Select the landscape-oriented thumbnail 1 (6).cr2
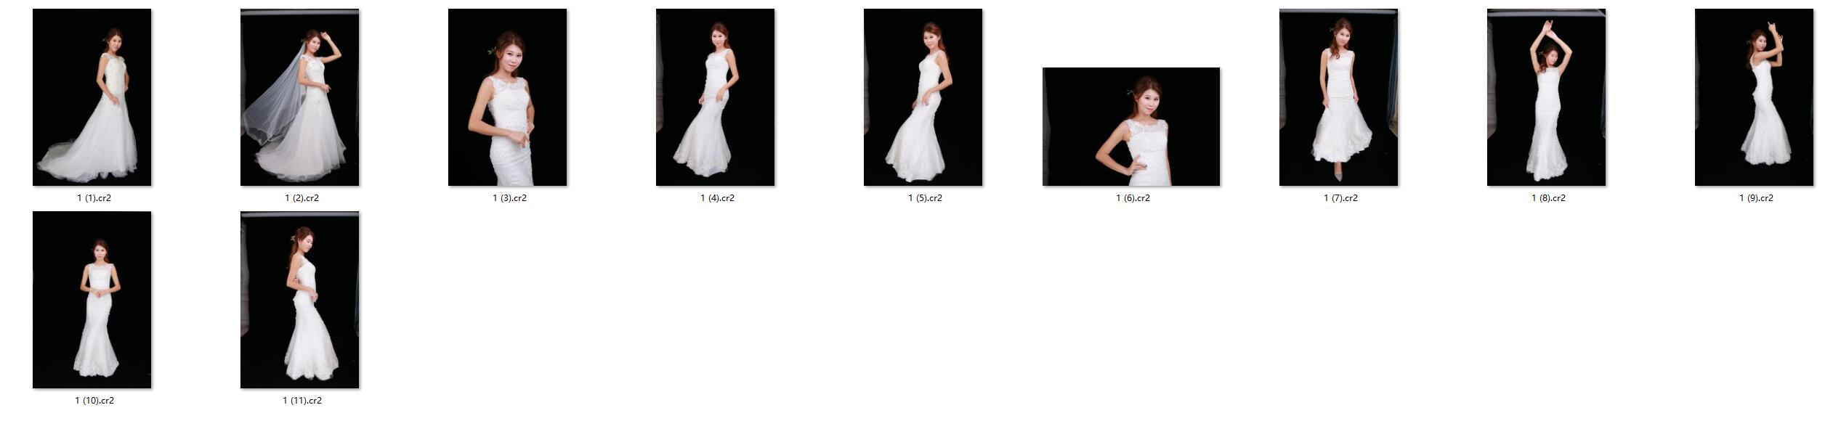The image size is (1841, 421). tap(1131, 127)
